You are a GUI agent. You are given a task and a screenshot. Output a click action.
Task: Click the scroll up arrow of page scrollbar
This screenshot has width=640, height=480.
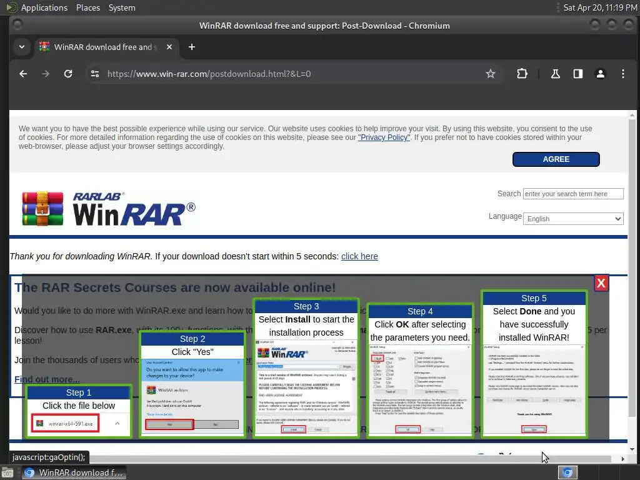pyautogui.click(x=632, y=115)
